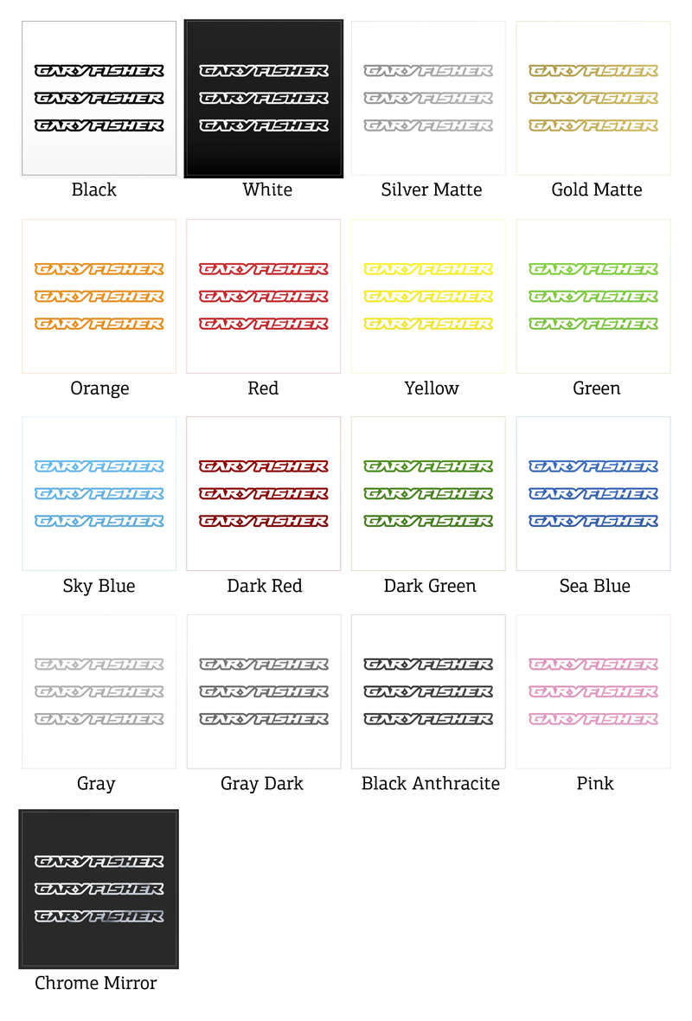Select the Sea Blue swatch
Screen dimensions: 692x1021
[x=593, y=493]
